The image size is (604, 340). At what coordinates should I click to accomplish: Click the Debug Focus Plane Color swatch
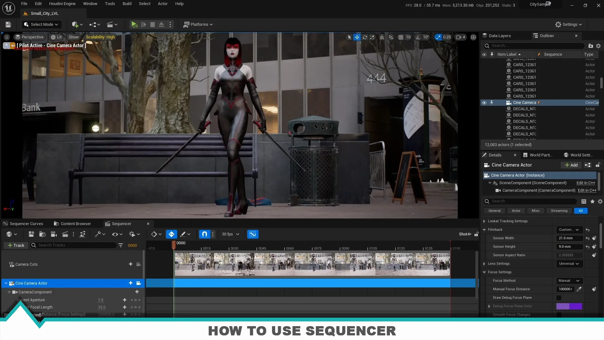click(569, 306)
